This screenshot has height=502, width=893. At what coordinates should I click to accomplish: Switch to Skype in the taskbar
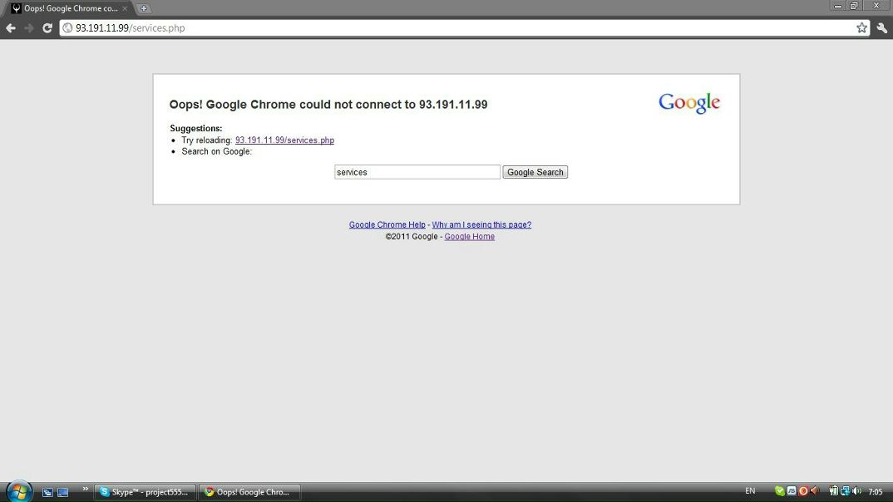click(146, 492)
